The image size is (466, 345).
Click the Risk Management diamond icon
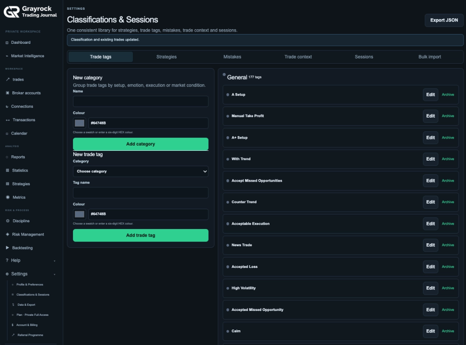[7, 234]
